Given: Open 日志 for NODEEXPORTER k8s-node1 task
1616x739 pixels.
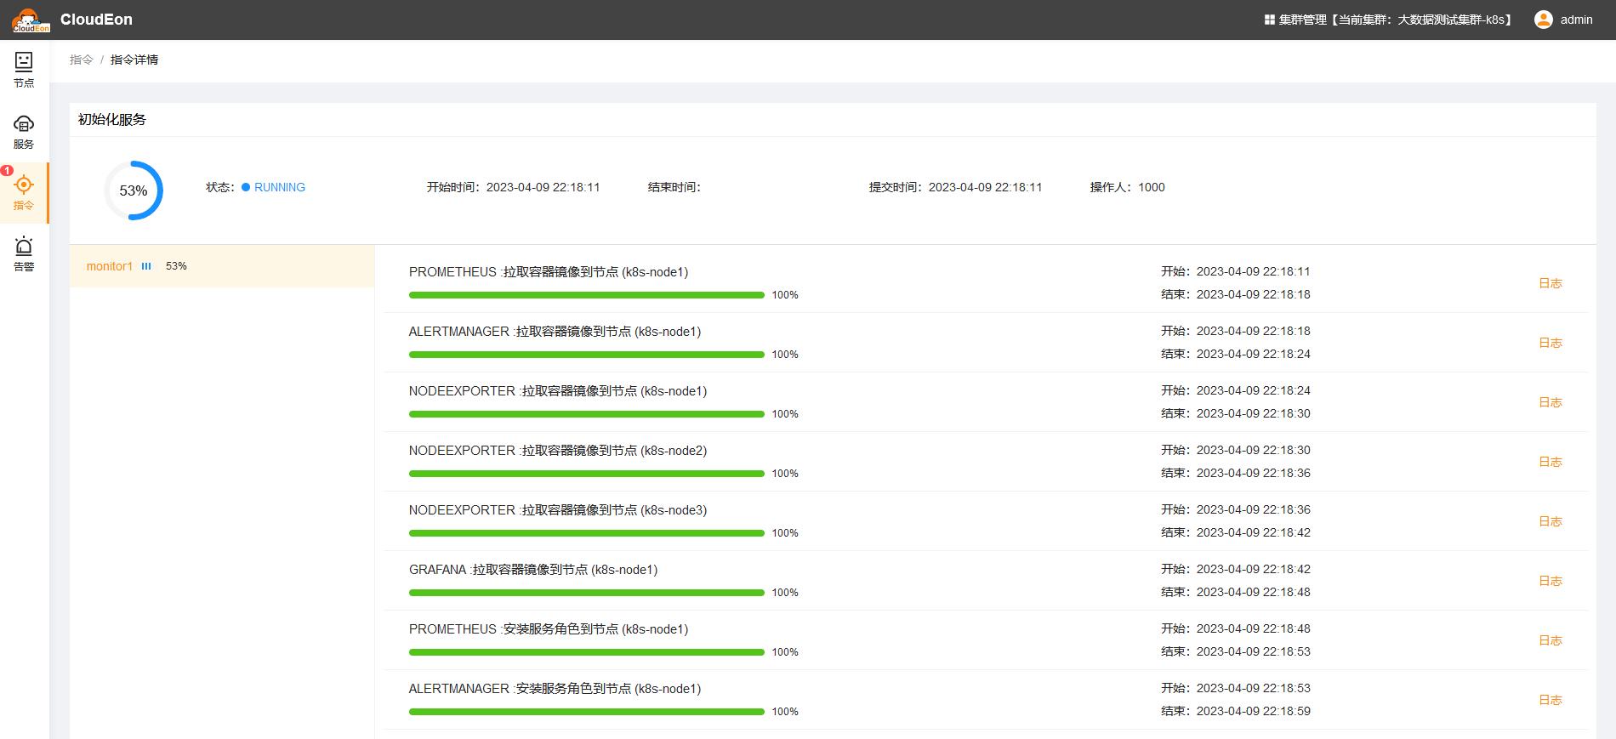Looking at the screenshot, I should click(1551, 402).
